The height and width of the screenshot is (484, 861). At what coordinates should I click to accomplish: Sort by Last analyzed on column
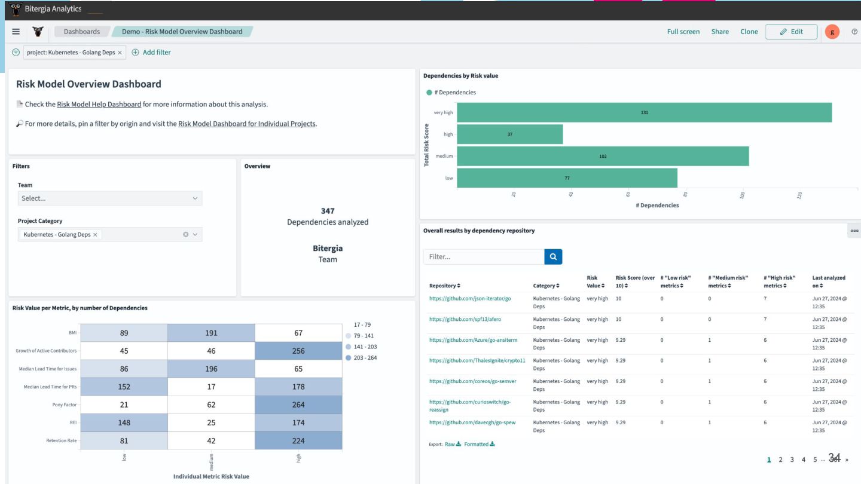(829, 281)
